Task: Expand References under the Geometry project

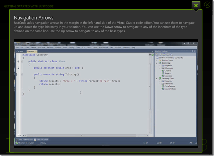Action: 159,68
